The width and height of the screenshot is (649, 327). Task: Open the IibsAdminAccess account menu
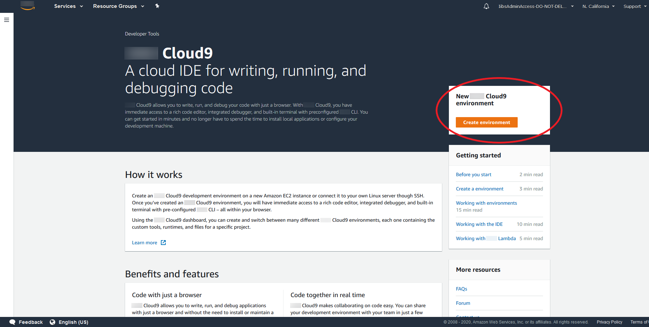536,6
